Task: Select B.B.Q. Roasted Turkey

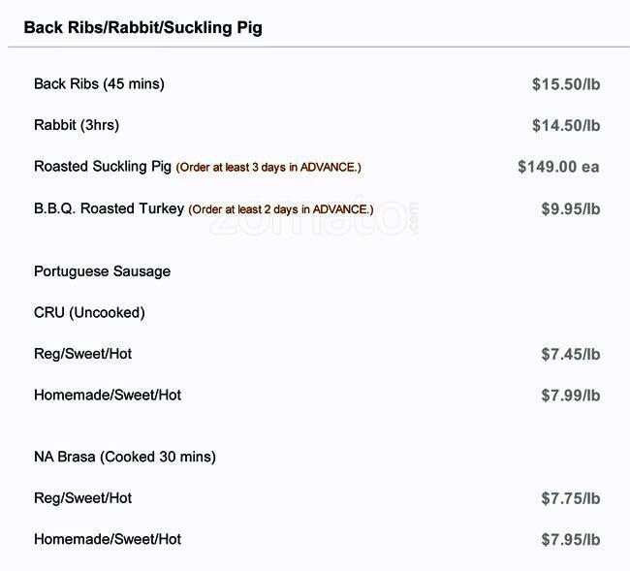Action: (109, 208)
